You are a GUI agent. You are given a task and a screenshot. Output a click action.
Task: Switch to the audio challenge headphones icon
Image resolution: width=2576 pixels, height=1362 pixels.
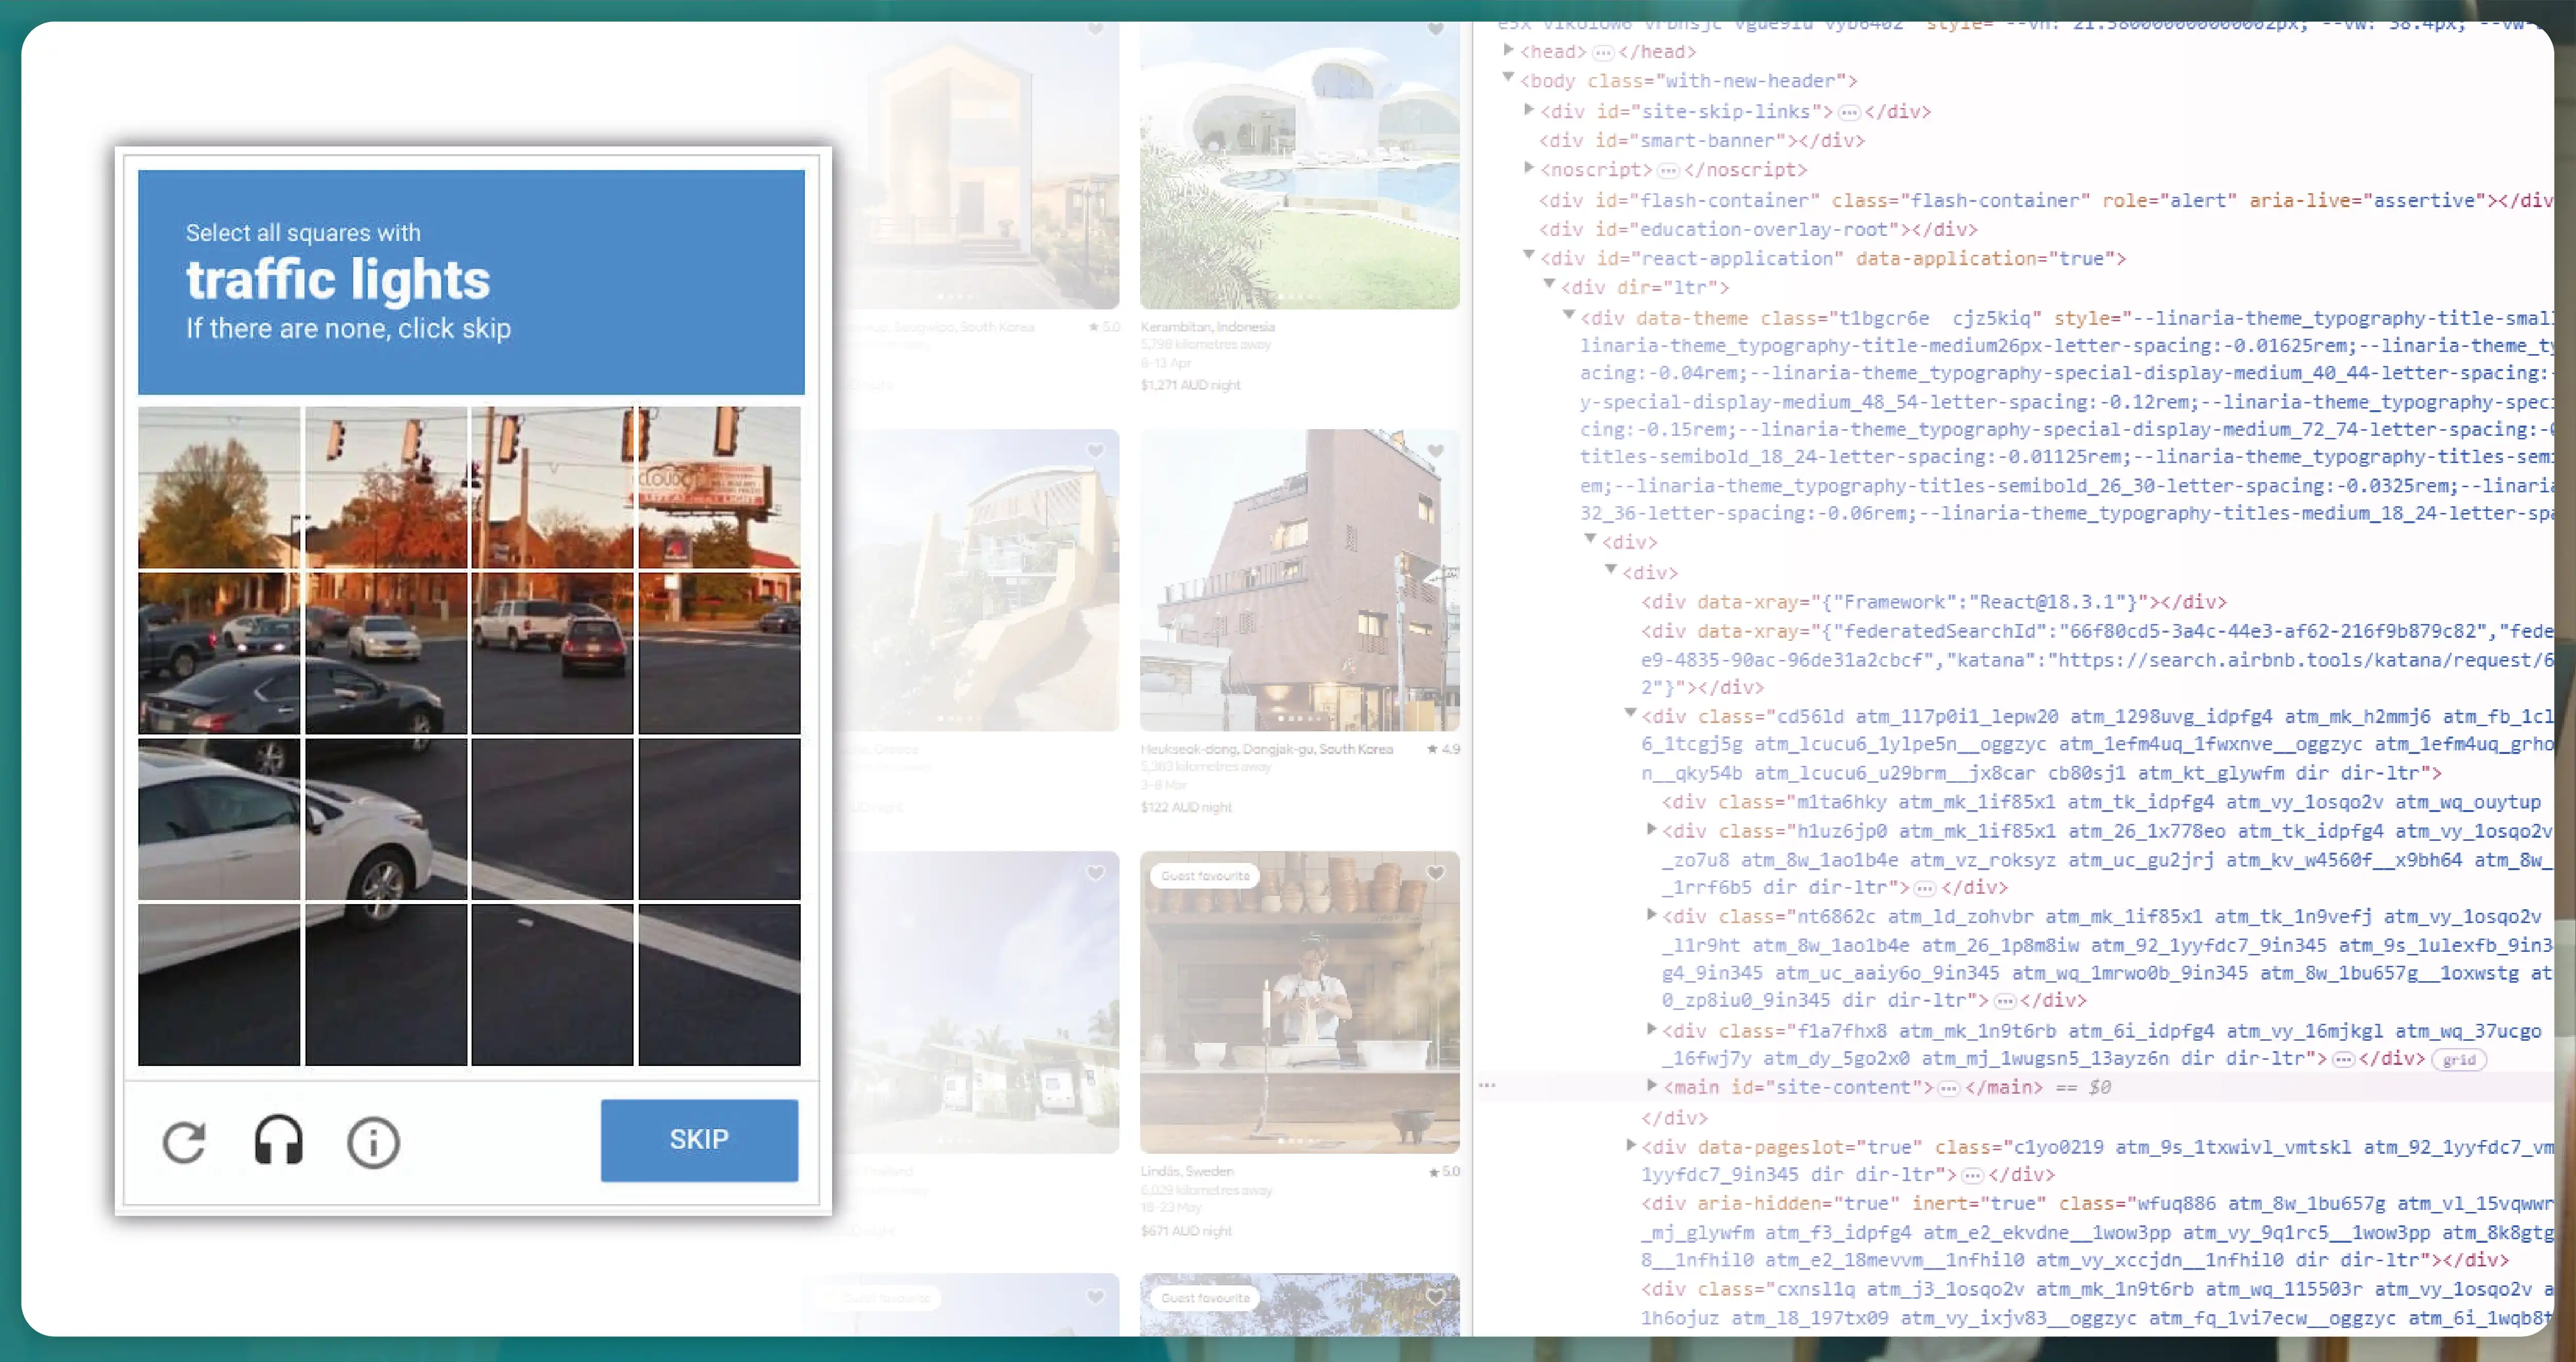[279, 1141]
